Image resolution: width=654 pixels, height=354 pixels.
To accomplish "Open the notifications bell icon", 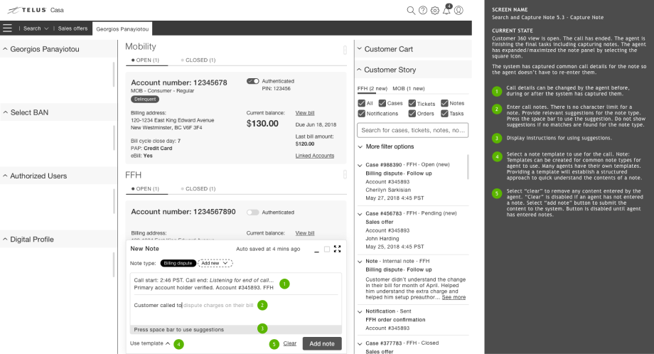I will click(x=446, y=10).
